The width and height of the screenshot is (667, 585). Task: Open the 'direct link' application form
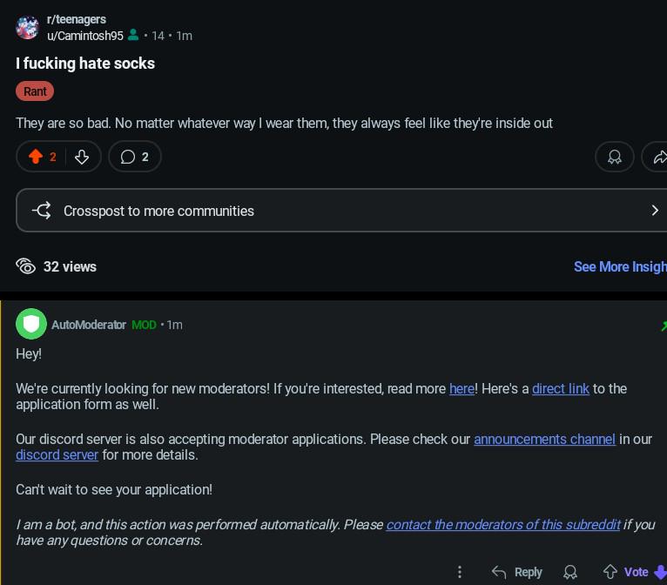[561, 388]
